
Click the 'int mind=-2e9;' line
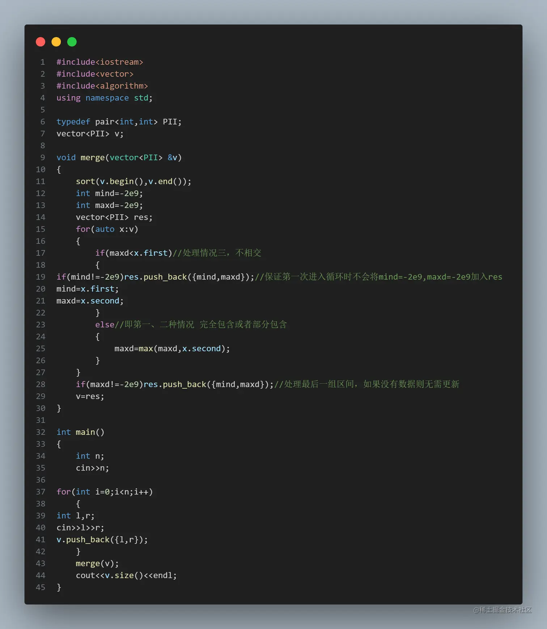(x=110, y=194)
